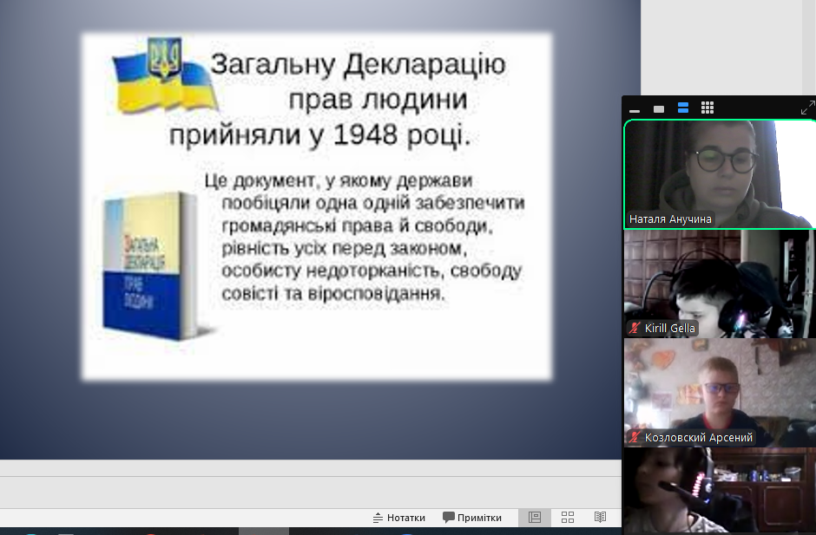Viewport: 816px width, 535px height.
Task: Click muted microphone icon beside Kirill Gella
Action: (x=635, y=329)
